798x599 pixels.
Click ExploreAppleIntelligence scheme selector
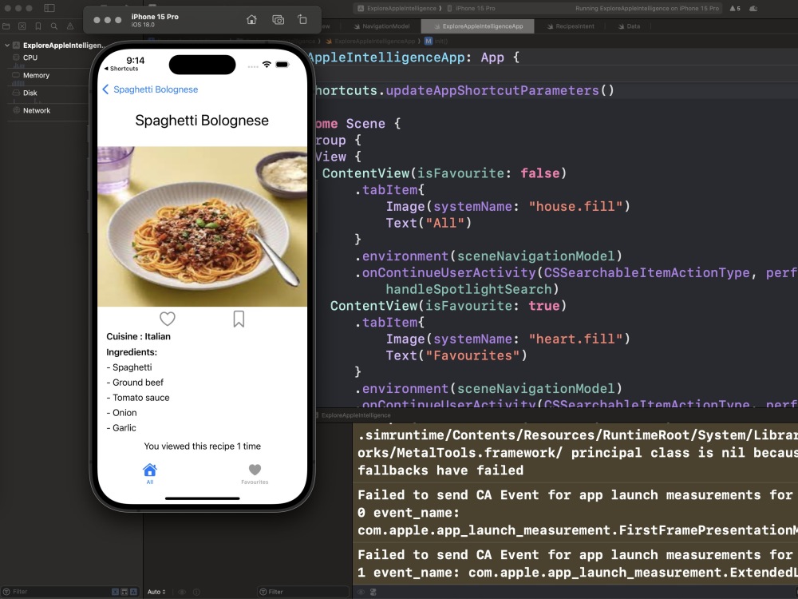pos(397,8)
